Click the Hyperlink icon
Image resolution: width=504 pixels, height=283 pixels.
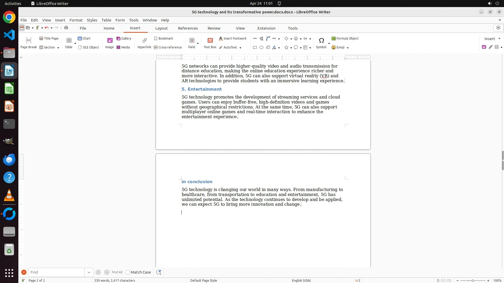pos(144,43)
